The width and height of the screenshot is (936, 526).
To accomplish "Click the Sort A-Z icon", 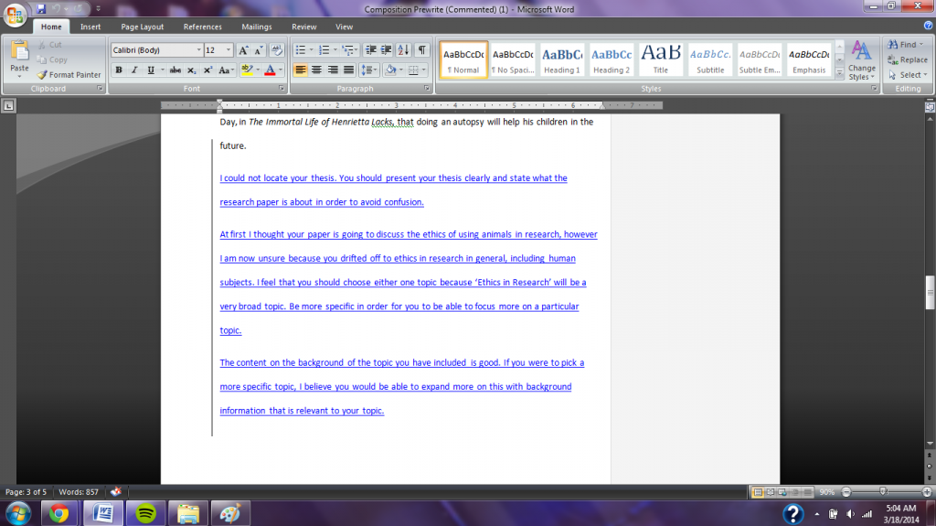I will 405,50.
